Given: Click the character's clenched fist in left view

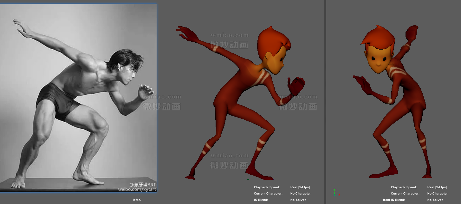Looking at the screenshot, I should pos(297,86).
